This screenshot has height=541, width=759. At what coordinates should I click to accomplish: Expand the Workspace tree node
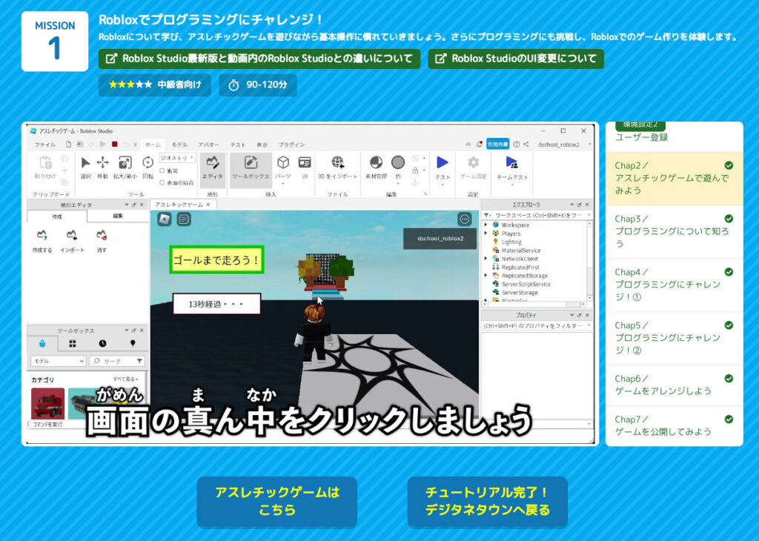485,225
